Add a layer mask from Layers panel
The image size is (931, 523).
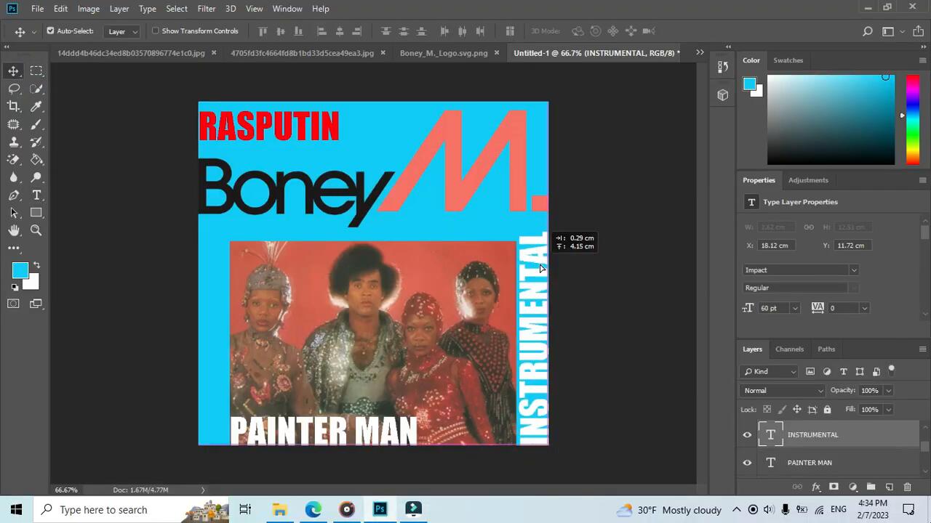[834, 487]
